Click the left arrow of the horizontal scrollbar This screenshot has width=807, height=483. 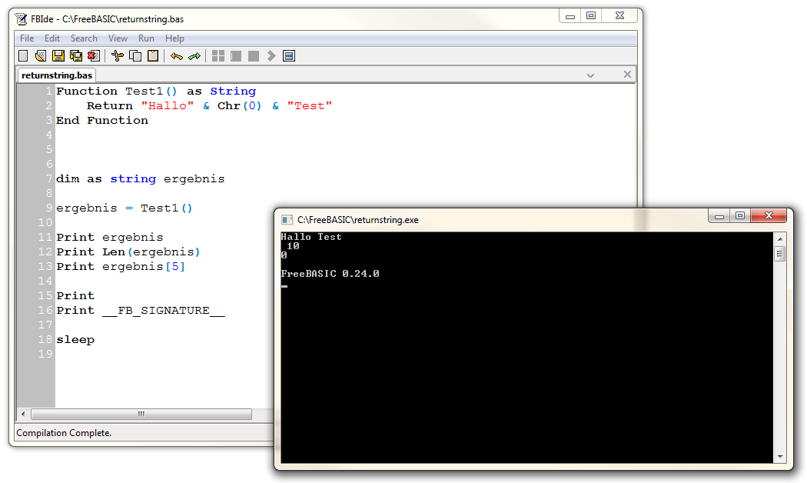coord(23,414)
